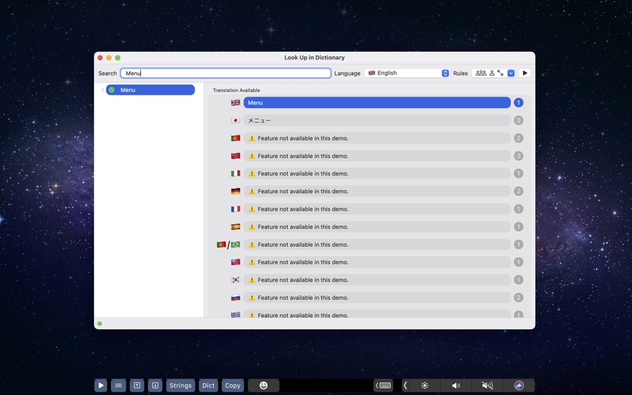Click the green checkmark icon beside Menu
The width and height of the screenshot is (632, 395).
point(112,90)
